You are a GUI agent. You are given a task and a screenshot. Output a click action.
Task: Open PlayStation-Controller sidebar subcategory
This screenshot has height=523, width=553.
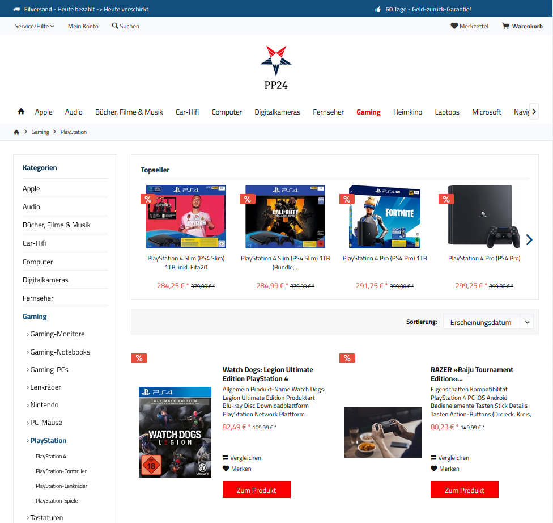click(x=61, y=471)
